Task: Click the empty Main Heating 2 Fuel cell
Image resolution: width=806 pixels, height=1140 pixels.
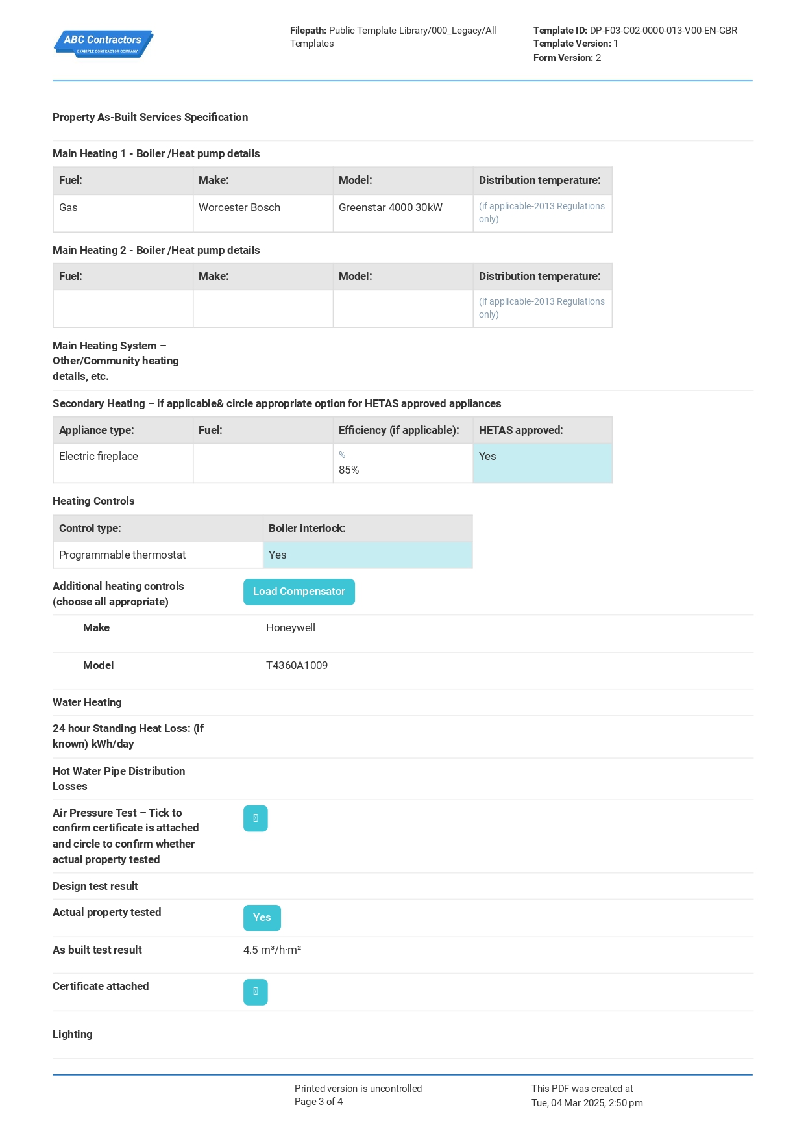Action: pyautogui.click(x=123, y=309)
